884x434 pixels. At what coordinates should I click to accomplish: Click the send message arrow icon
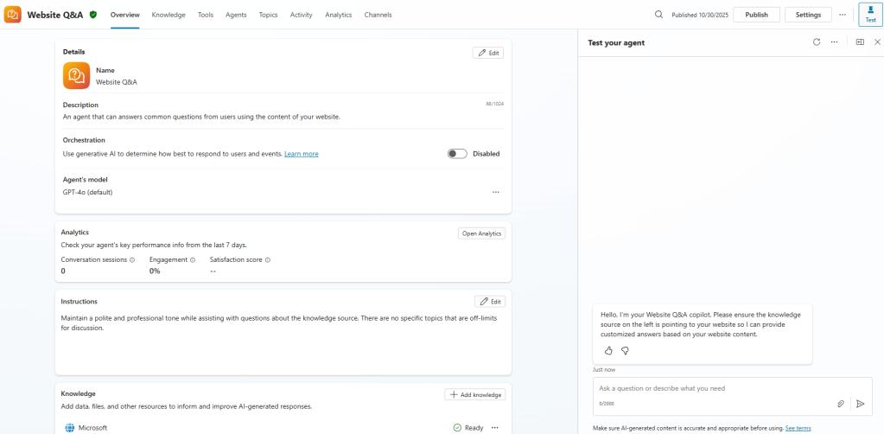click(x=860, y=404)
